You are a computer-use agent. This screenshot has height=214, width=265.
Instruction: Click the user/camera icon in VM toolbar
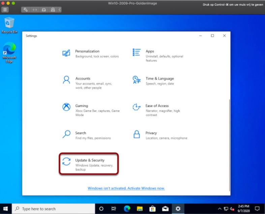(53, 10)
